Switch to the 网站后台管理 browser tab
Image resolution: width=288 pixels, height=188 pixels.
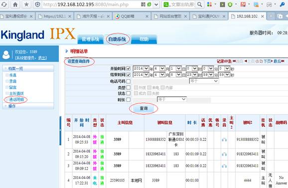click(170, 16)
